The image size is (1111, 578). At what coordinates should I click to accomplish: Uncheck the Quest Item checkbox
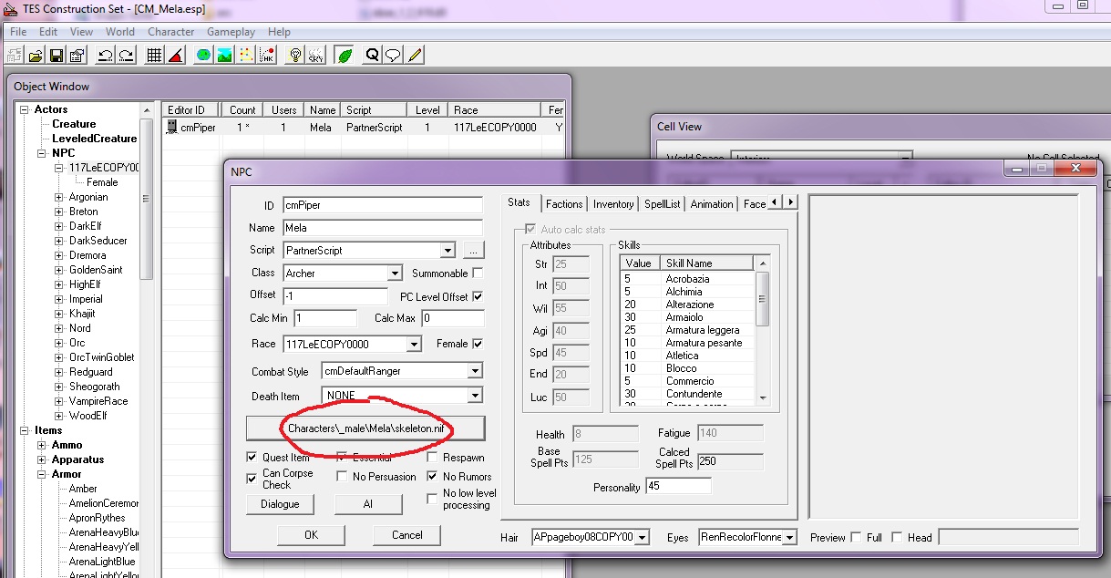(x=252, y=457)
